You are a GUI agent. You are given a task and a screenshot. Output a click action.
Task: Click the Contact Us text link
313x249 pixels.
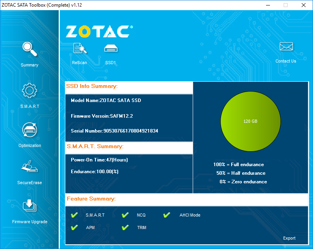point(286,61)
